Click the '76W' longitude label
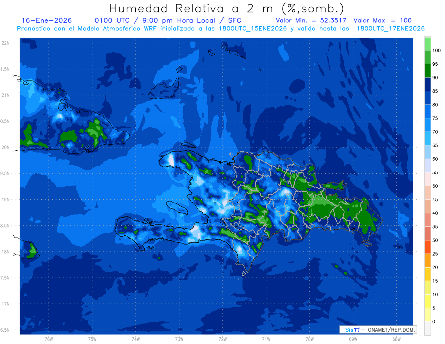Screen dimensions: 445x344 [49, 339]
